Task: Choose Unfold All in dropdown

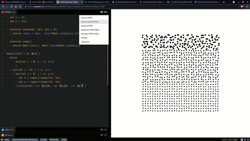Action: [x=94, y=42]
